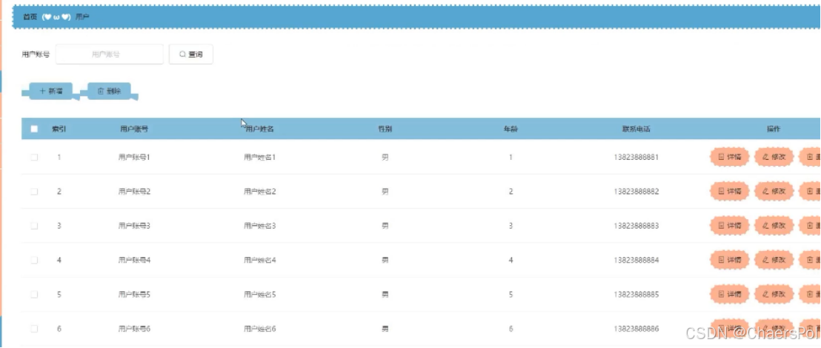Click 修改 for the 用户账号5 row

[x=774, y=295]
